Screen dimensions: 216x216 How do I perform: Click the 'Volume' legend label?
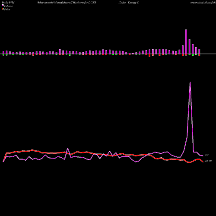point(8,6)
